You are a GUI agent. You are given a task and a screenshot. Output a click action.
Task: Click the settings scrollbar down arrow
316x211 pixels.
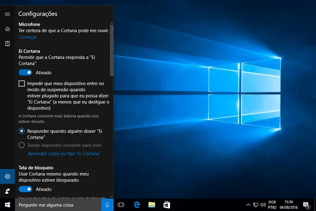pos(112,197)
